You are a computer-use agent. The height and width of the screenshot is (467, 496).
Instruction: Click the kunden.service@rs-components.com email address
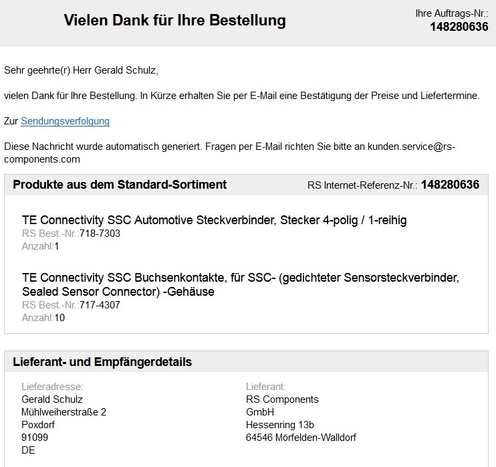click(411, 147)
